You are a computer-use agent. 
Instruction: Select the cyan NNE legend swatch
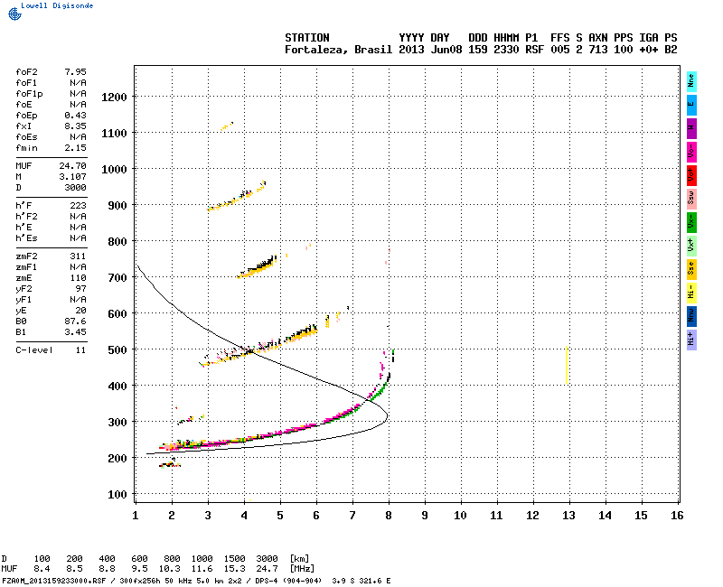[691, 81]
